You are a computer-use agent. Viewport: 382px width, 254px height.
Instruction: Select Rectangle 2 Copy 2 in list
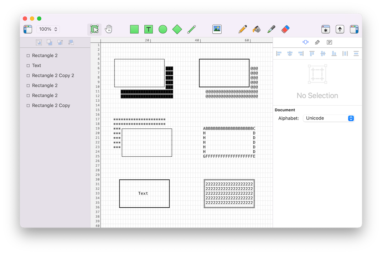tap(53, 76)
